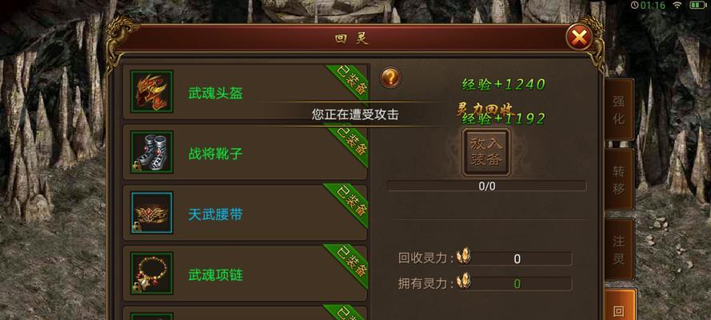
Task: Click the crystal icon beside 回收灵力
Action: click(x=463, y=256)
